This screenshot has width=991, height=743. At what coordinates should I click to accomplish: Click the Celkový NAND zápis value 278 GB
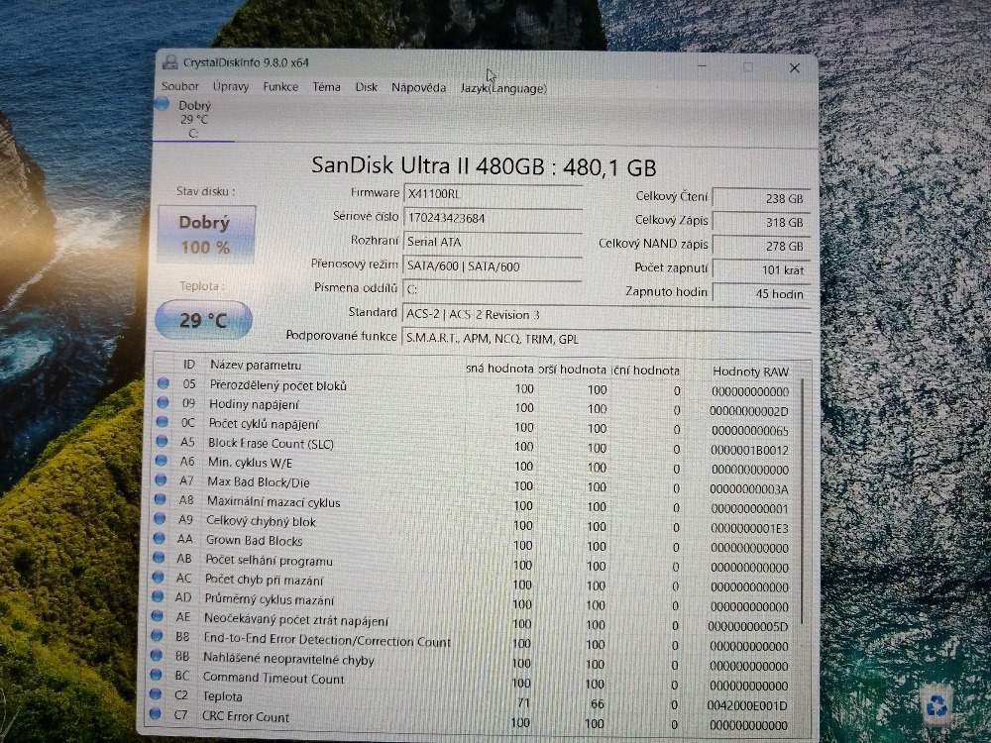761,246
